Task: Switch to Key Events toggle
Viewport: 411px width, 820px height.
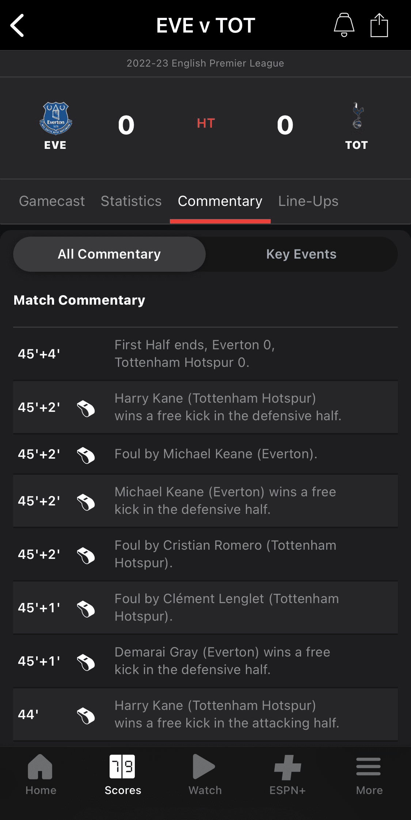Action: (301, 254)
